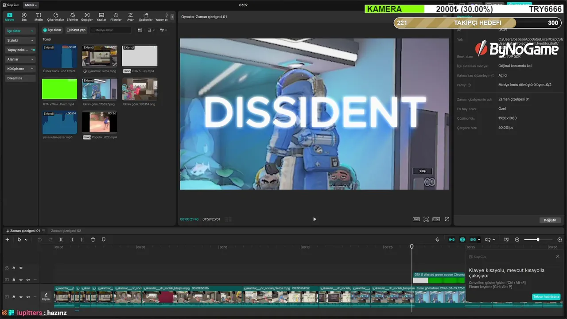
Task: Open the Ses audio tab
Action: (24, 17)
